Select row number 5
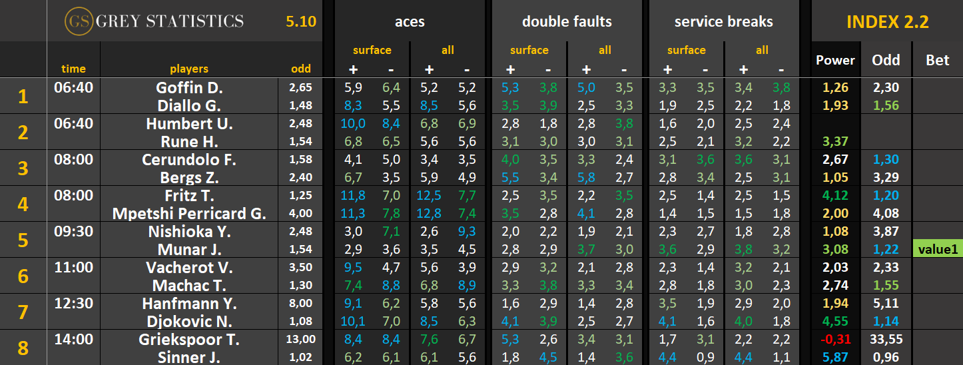The image size is (963, 365). tap(23, 240)
